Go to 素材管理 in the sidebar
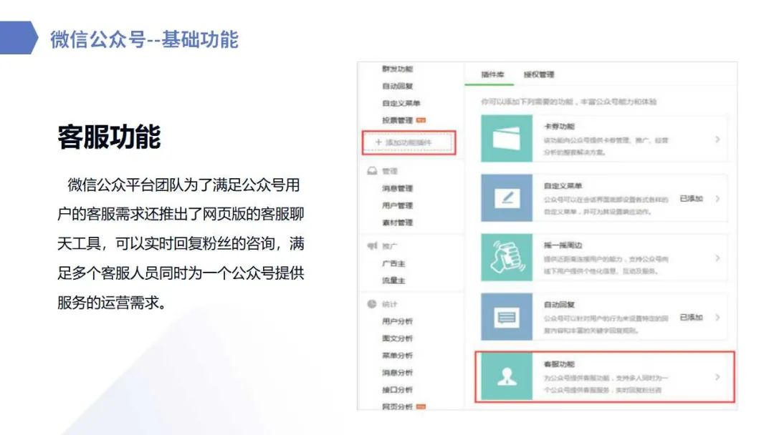This screenshot has width=774, height=435. (397, 223)
